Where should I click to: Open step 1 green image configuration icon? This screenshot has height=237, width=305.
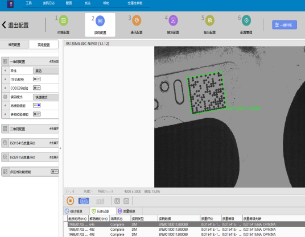[63, 20]
